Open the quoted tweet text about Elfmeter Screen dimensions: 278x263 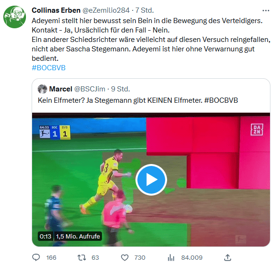point(138,100)
